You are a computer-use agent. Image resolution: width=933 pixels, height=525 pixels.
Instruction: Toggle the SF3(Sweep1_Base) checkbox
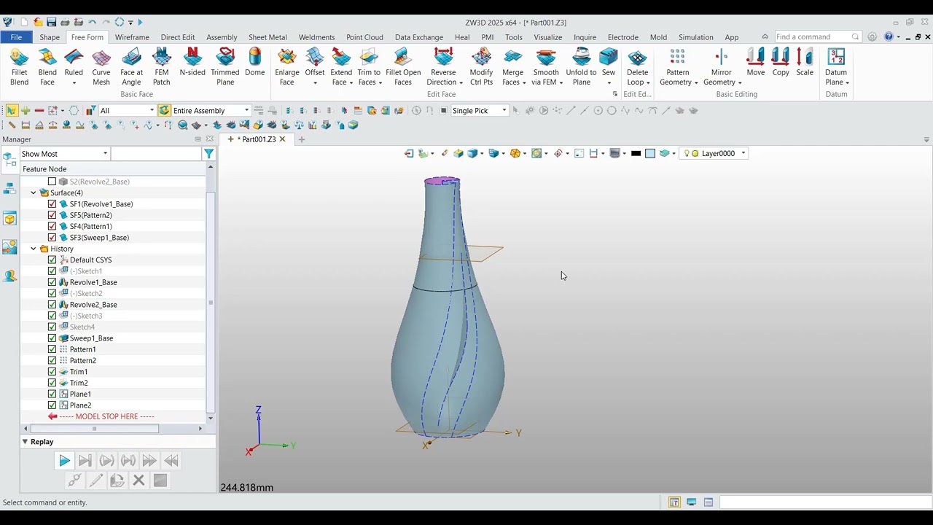point(52,238)
